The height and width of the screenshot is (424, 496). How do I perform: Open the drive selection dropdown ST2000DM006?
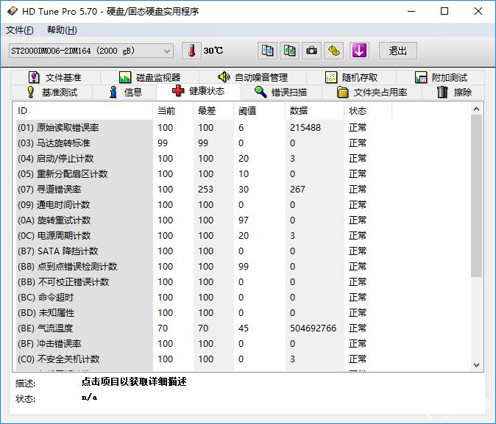91,51
